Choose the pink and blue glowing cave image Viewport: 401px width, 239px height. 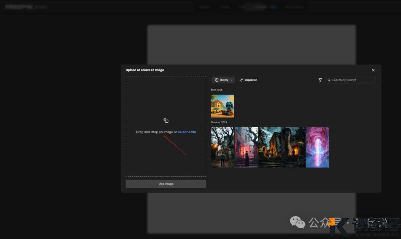[317, 147]
